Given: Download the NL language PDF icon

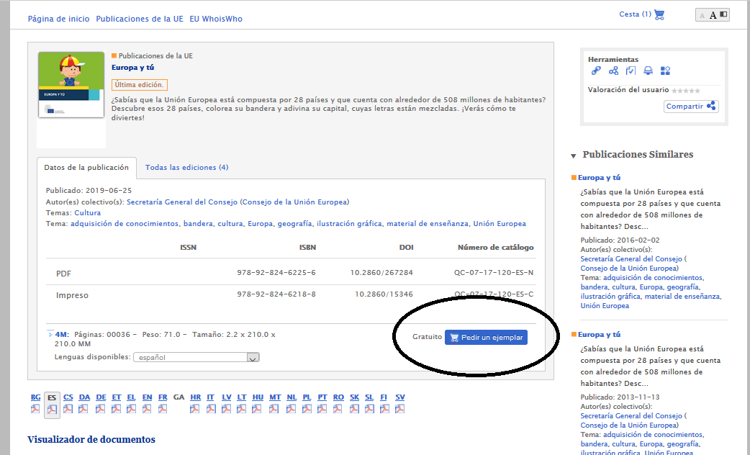Looking at the screenshot, I should point(292,409).
